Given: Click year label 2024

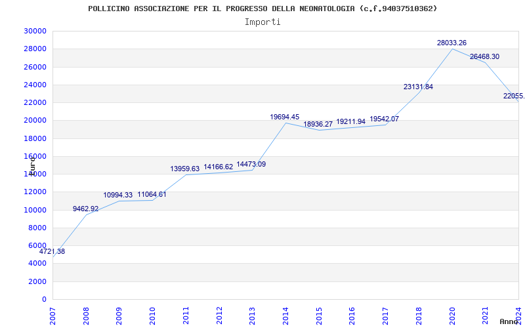Looking at the screenshot, I should 518,316.
